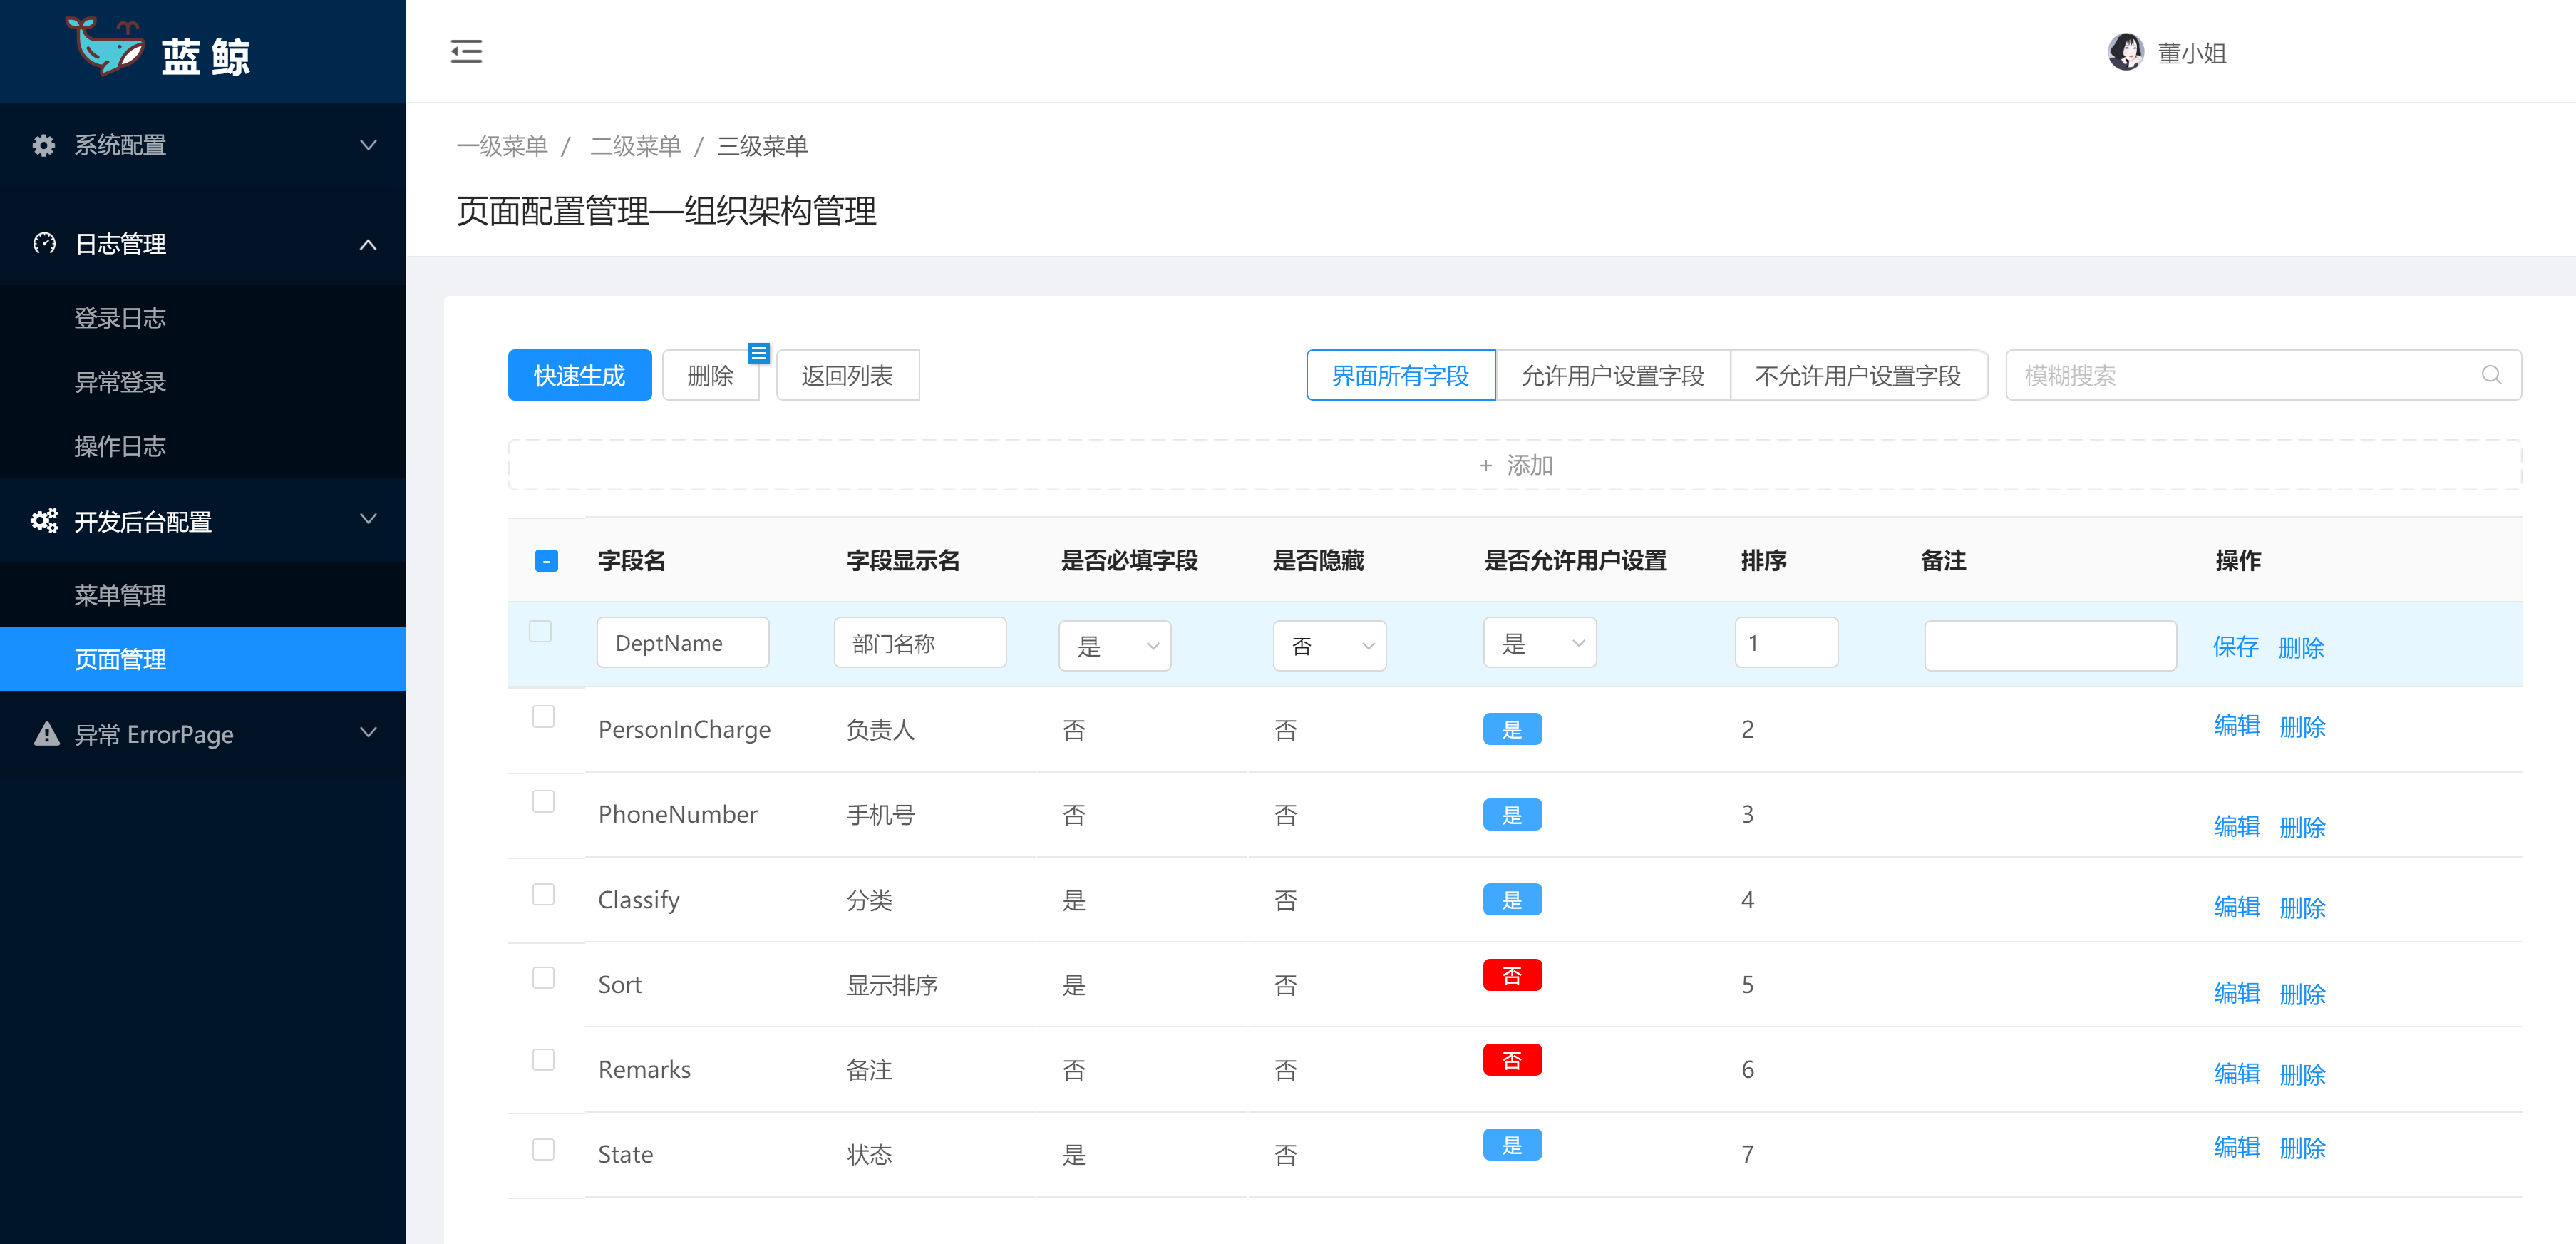Screen dimensions: 2576x1244
Task: Open the 是否隐藏 dropdown in DeptName row
Action: pyautogui.click(x=1329, y=645)
